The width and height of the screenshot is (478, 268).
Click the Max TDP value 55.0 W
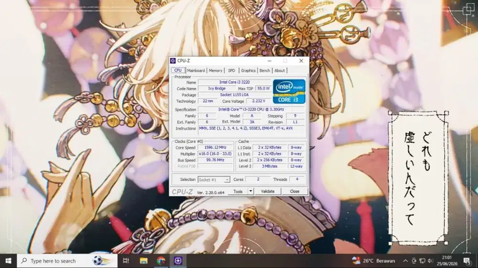click(x=263, y=88)
